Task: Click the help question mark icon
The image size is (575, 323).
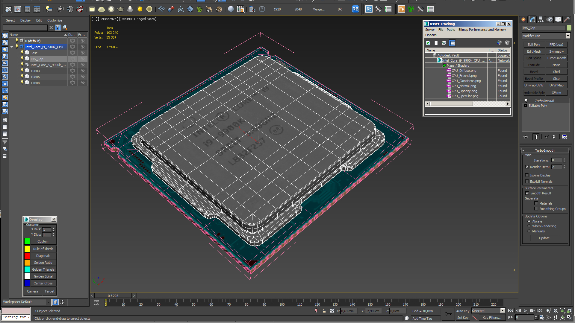Action: (x=262, y=9)
